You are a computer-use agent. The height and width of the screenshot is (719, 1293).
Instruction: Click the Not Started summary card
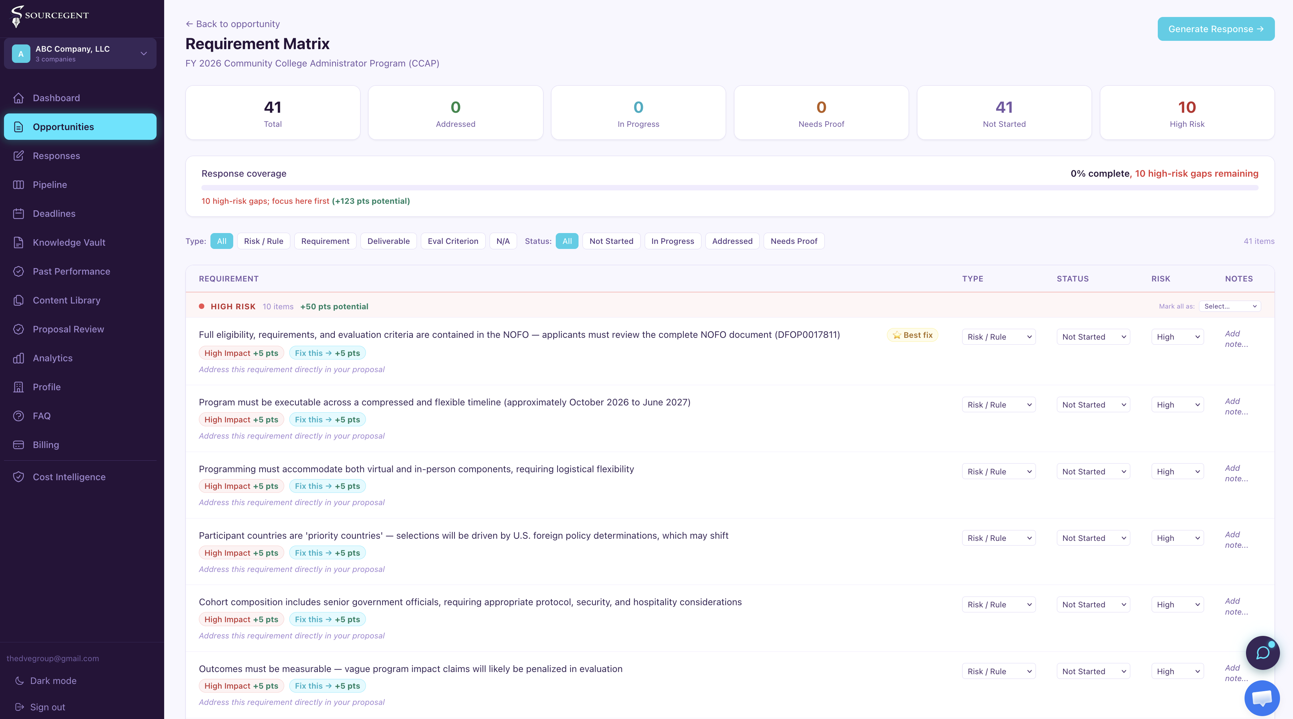coord(1004,113)
